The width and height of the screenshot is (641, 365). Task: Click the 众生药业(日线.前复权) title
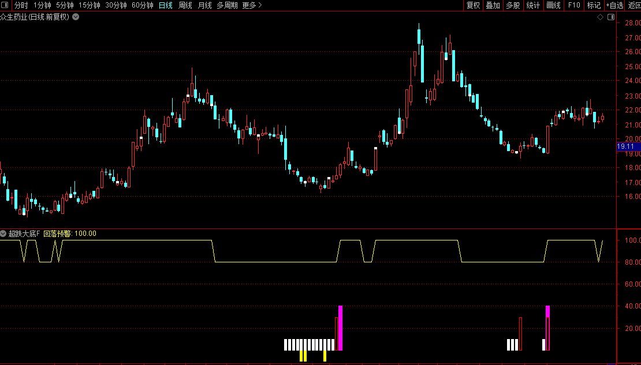[x=35, y=17]
